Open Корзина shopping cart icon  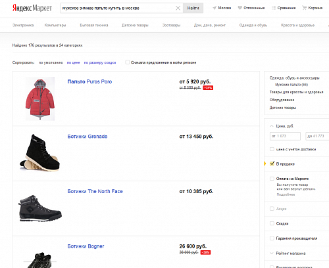[x=304, y=8]
